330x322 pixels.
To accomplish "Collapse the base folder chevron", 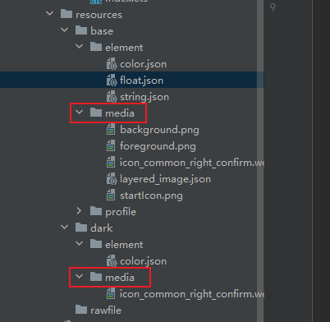I will click(x=65, y=30).
